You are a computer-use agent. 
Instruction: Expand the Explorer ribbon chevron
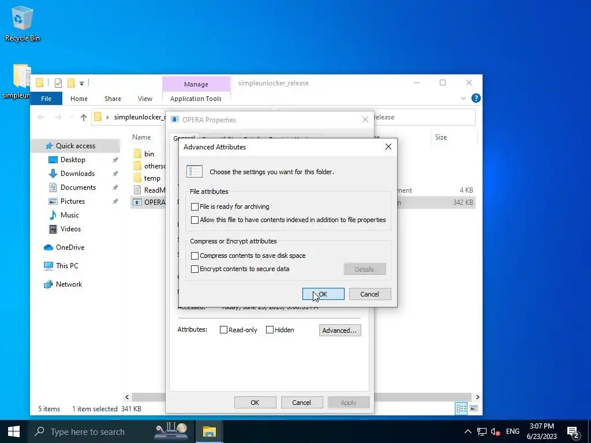tap(463, 98)
